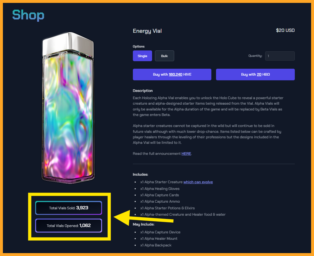Click the Energy Vial product image

tap(68, 108)
